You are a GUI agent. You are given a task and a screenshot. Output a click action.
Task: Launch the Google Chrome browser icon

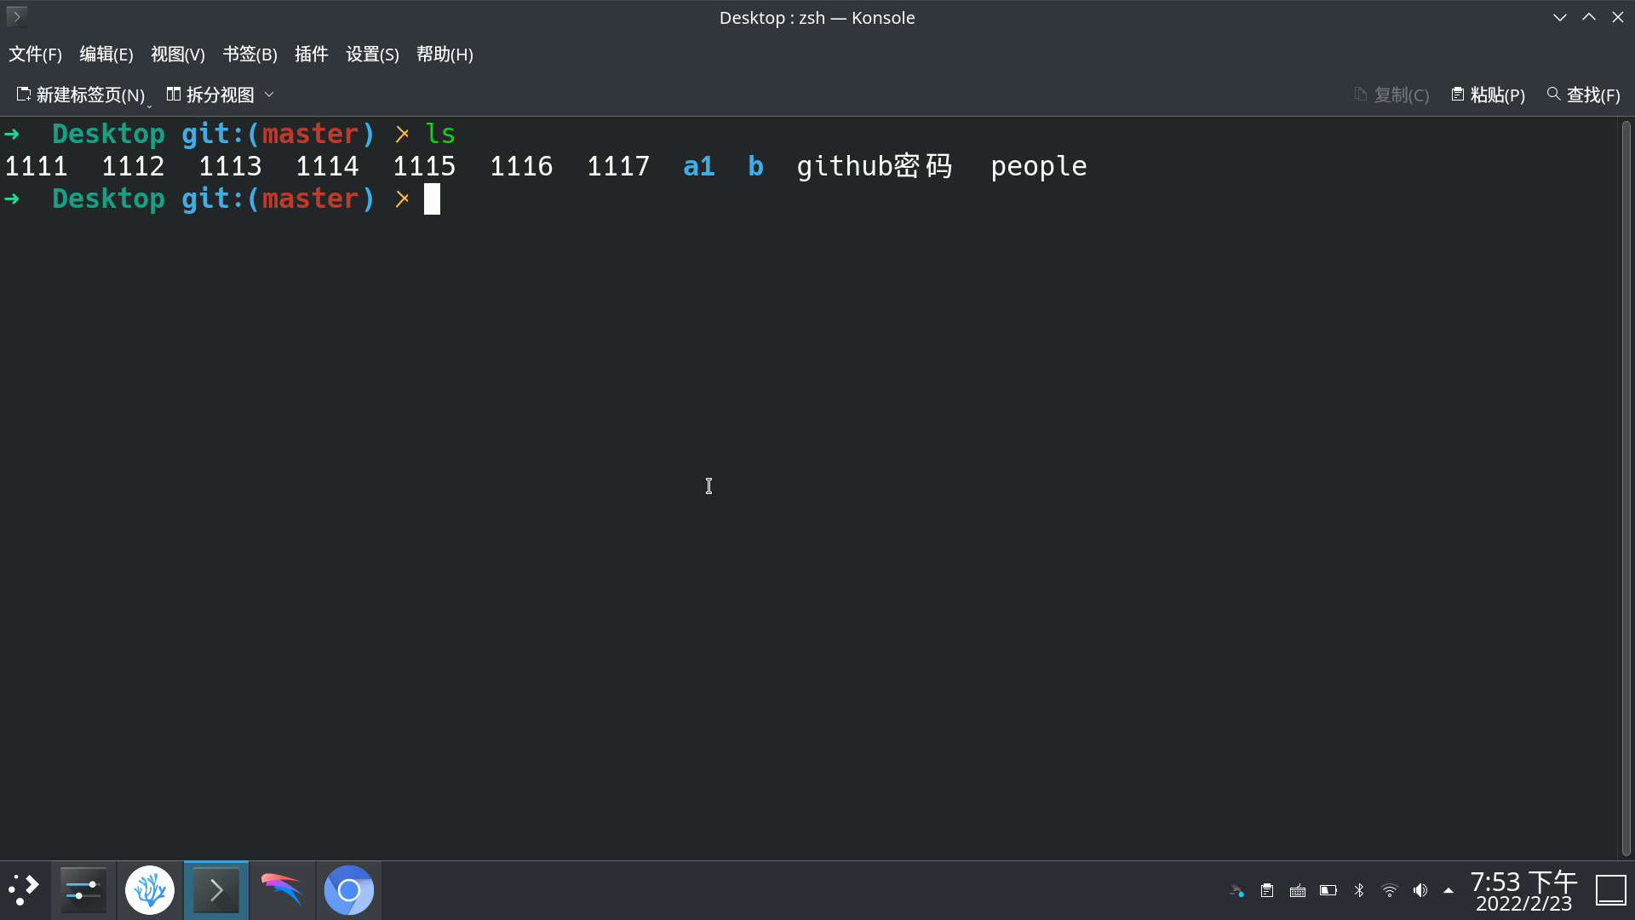[x=348, y=889]
